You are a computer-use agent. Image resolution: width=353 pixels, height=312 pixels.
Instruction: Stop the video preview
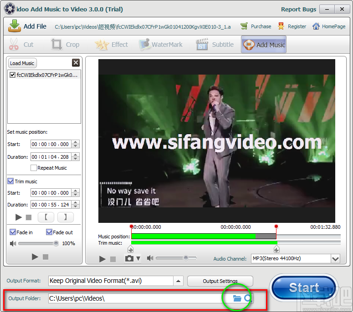[113, 259]
